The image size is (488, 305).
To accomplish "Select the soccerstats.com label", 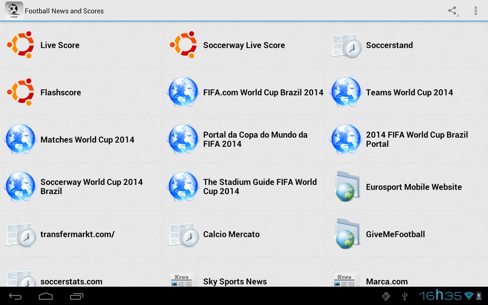I will (x=71, y=282).
